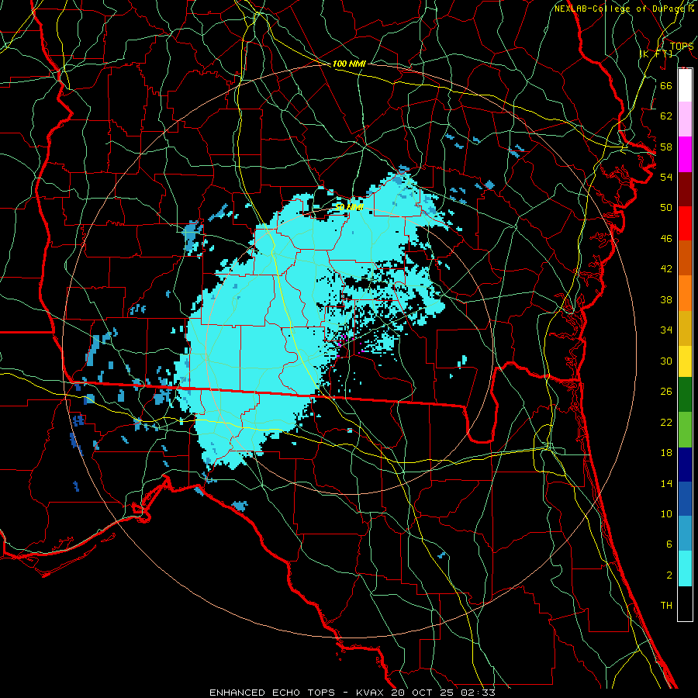Image resolution: width=698 pixels, height=698 pixels.
Task: Click the dark green 26 kft swatch
Action: tap(685, 395)
